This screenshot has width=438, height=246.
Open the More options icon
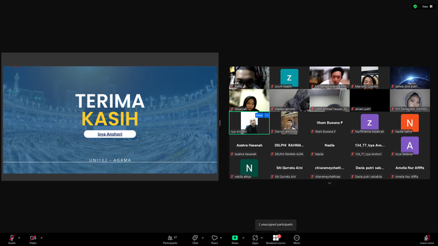click(296, 238)
